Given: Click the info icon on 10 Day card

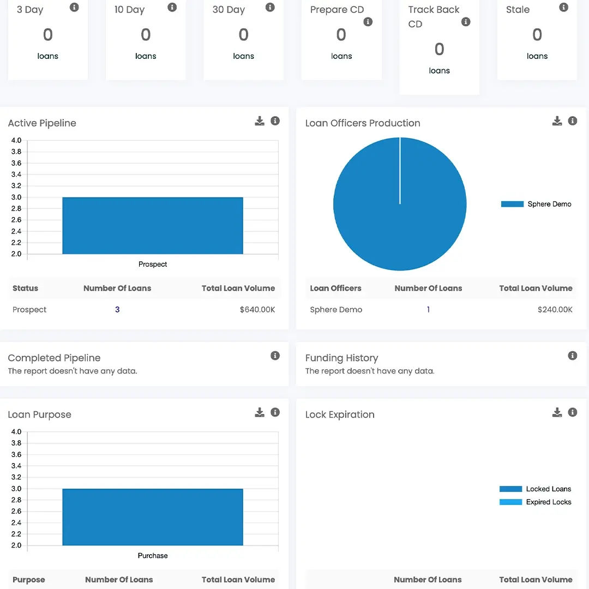Looking at the screenshot, I should [172, 7].
